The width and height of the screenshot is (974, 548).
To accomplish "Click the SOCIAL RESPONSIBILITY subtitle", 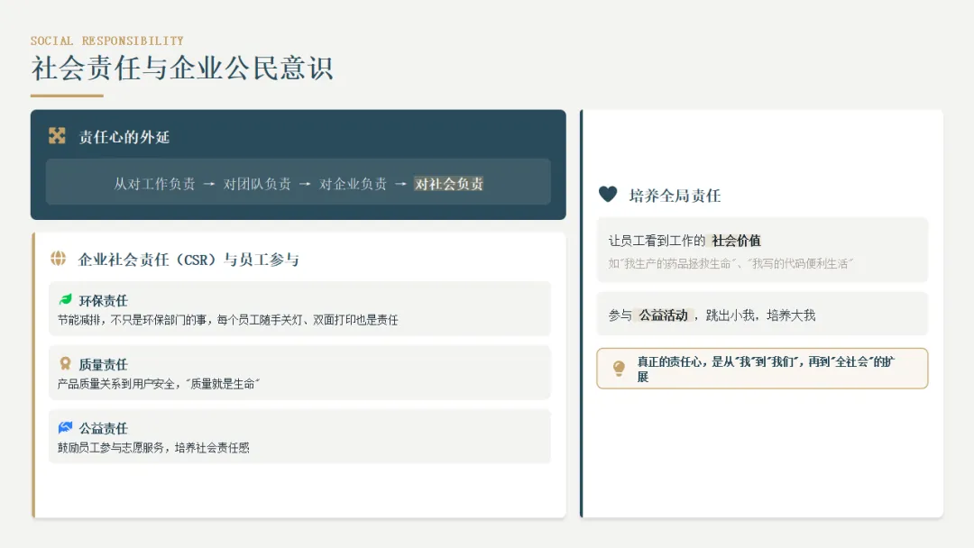I will (106, 41).
